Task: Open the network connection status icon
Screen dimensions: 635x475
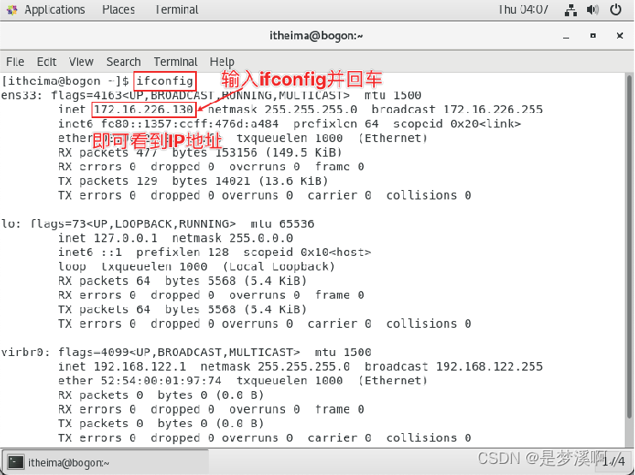Action: pos(571,9)
